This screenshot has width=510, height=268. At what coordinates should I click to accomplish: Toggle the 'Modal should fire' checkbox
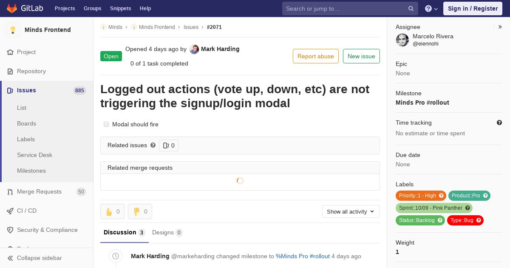[x=106, y=124]
